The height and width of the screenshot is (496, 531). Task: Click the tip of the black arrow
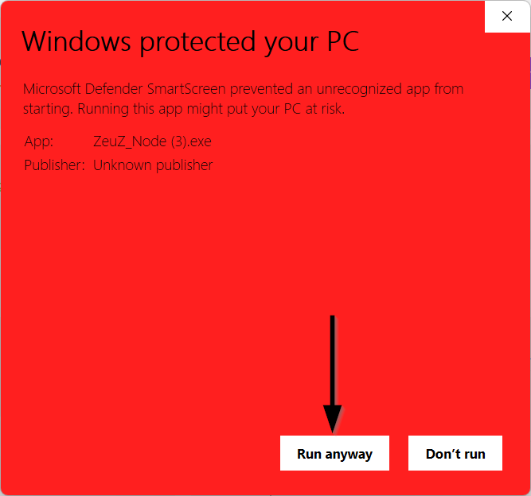(333, 430)
